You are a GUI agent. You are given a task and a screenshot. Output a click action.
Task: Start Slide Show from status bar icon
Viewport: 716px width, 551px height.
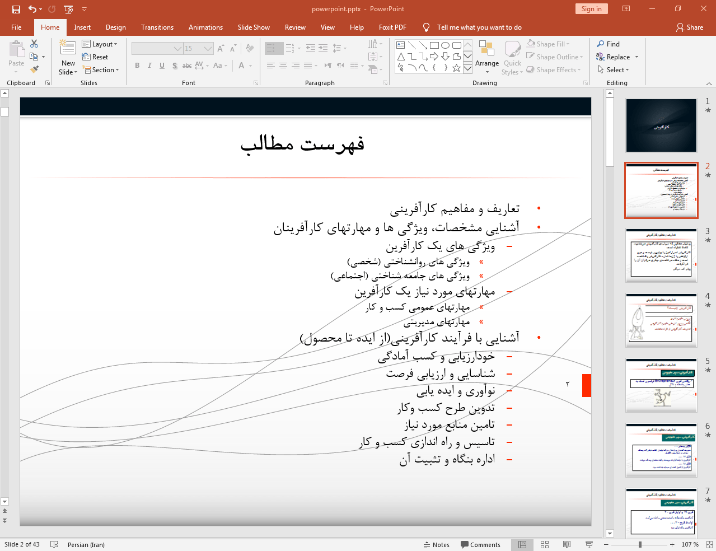tap(589, 544)
